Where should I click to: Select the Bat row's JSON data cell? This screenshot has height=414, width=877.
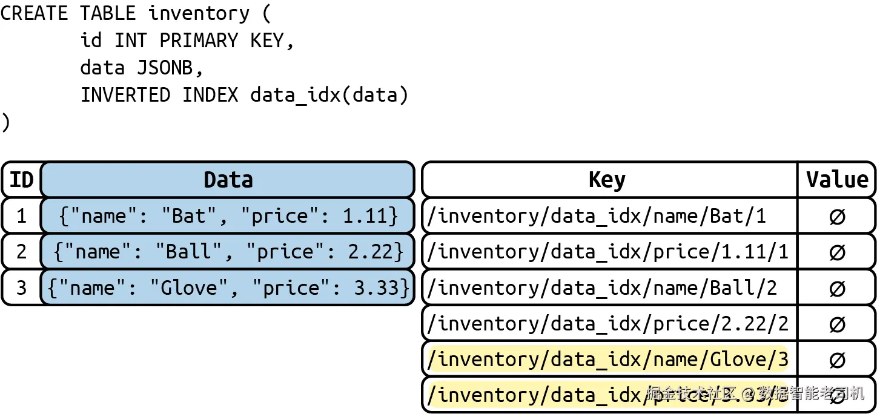point(228,216)
